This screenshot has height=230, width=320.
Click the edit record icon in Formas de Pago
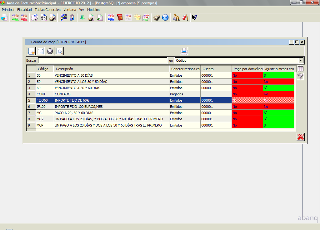[41, 51]
